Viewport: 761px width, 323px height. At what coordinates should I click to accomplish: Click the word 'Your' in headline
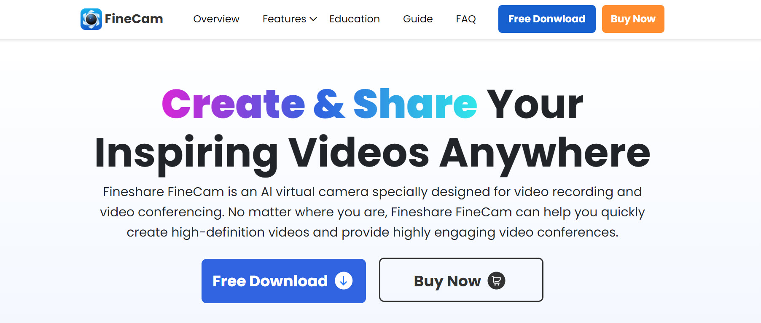click(x=535, y=104)
